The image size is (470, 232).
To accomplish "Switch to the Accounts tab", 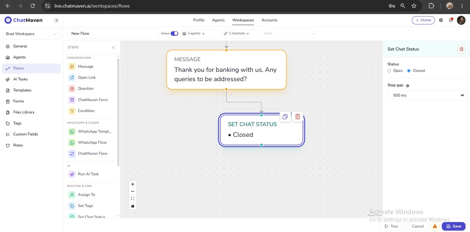I will pyautogui.click(x=269, y=20).
